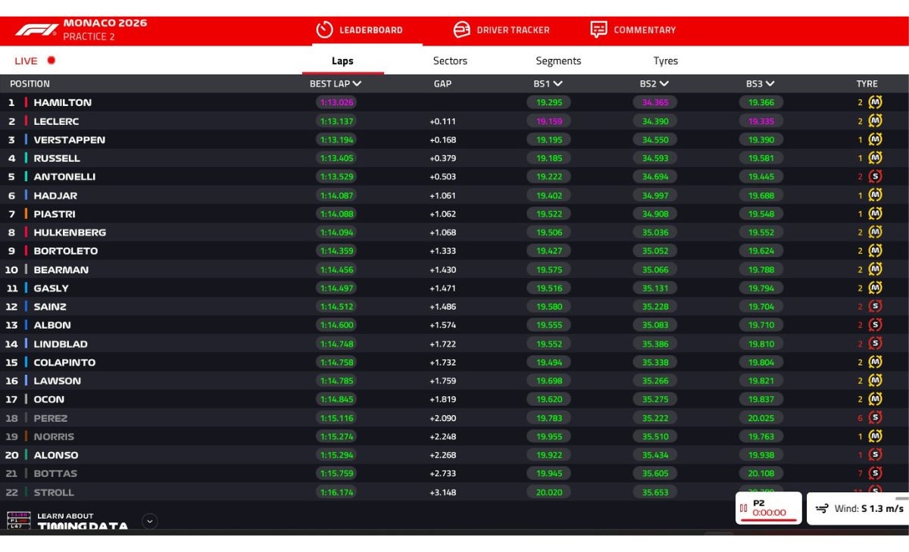The image size is (909, 552).
Task: Switch to the Sectors tab
Action: pos(450,61)
